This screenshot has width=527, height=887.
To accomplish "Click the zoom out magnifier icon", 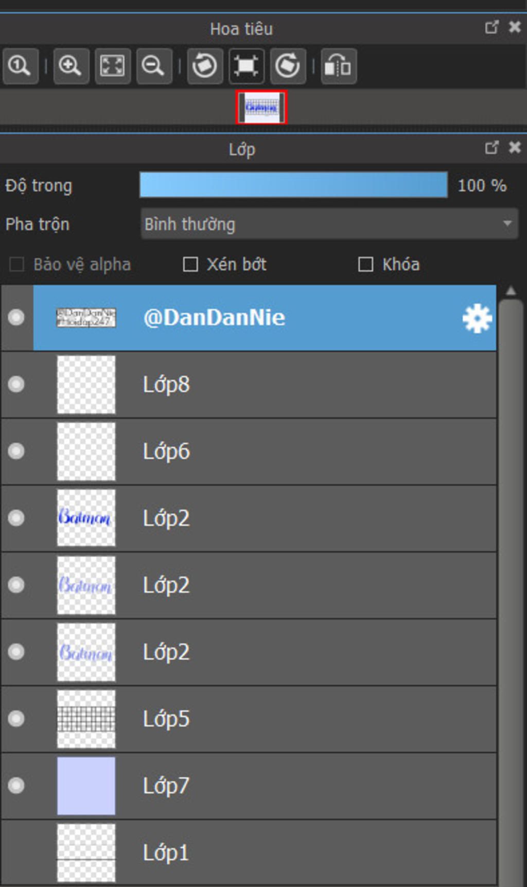I will coord(153,66).
